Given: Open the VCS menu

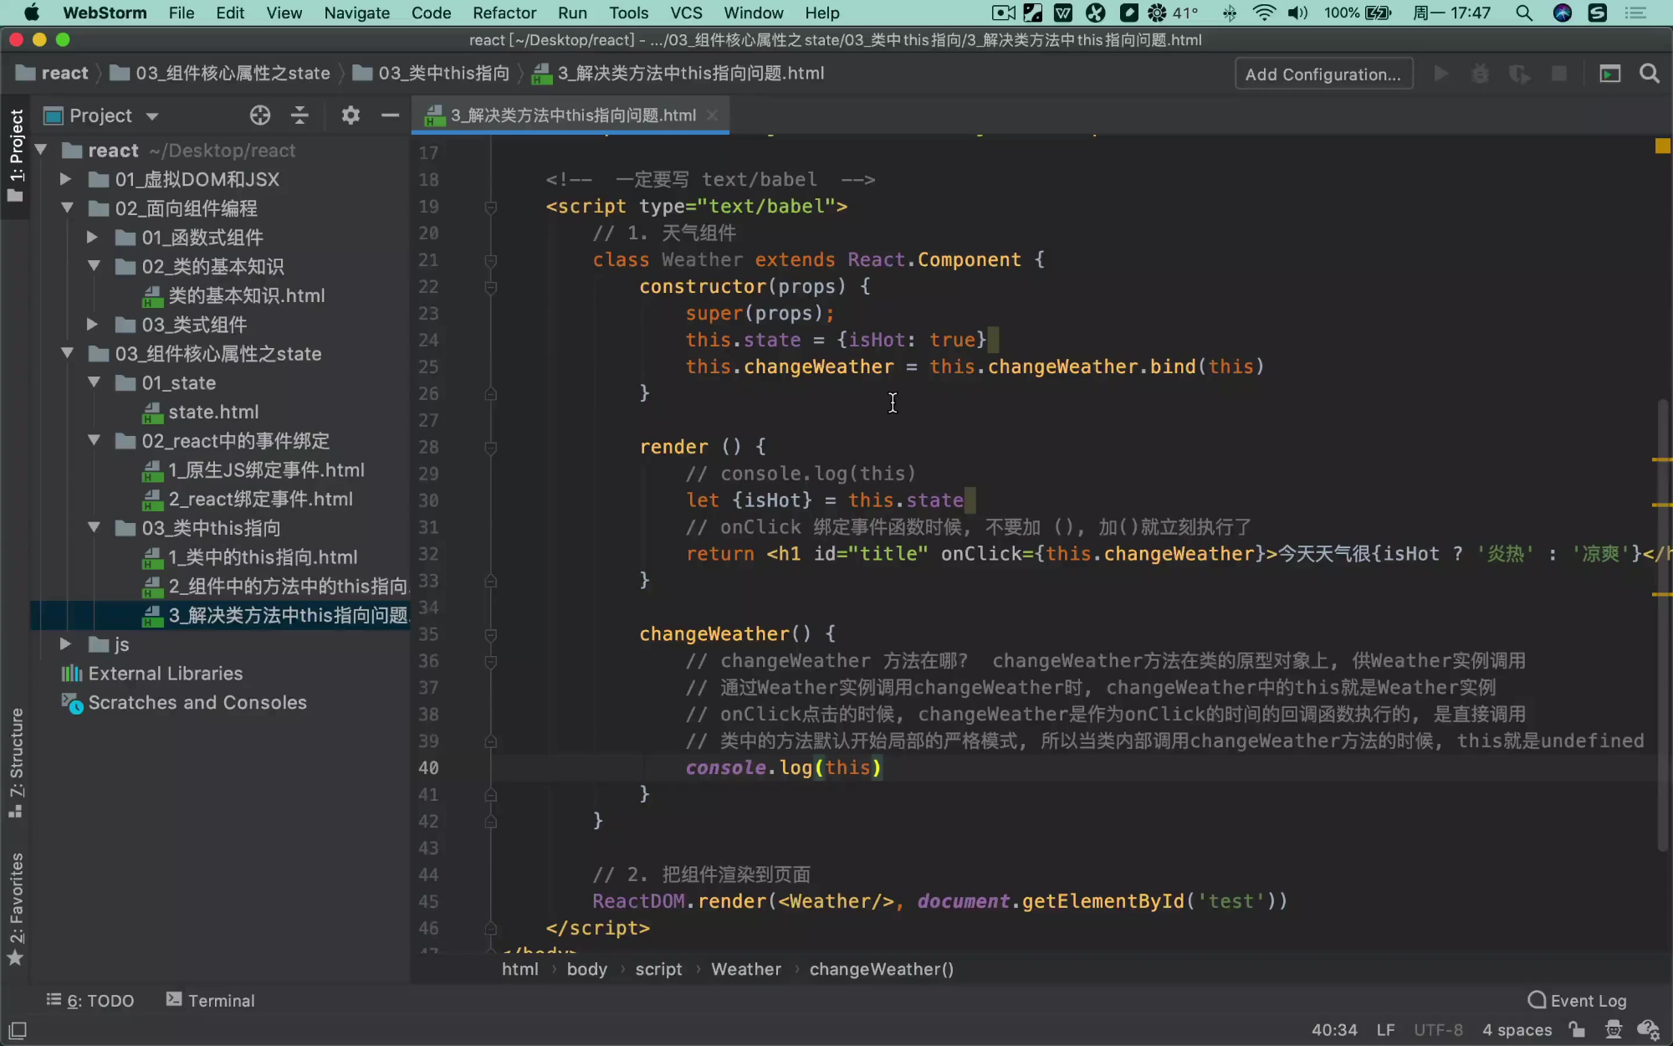Looking at the screenshot, I should 686,13.
